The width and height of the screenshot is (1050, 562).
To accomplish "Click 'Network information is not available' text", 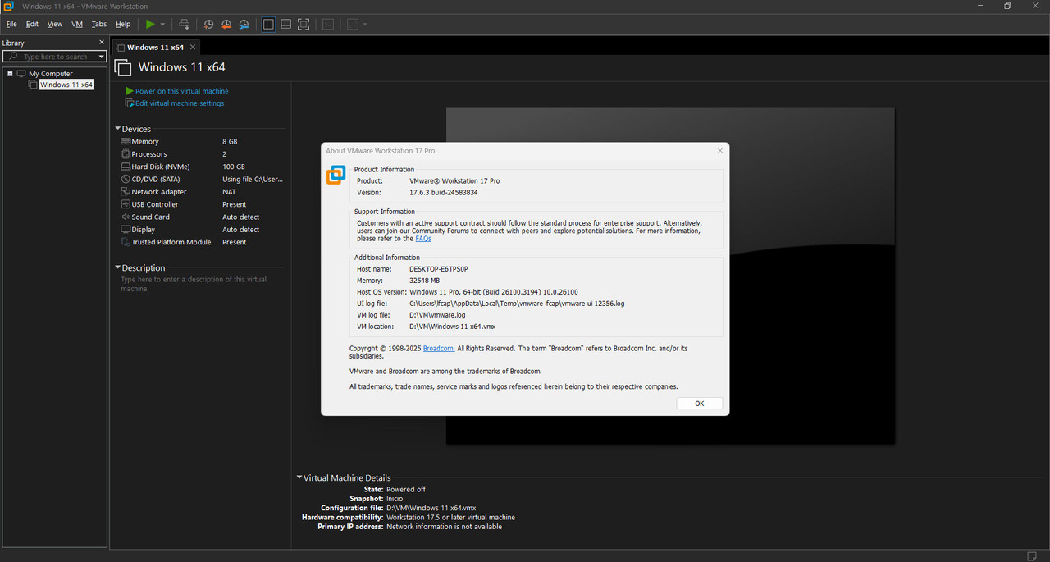I will pyautogui.click(x=444, y=527).
